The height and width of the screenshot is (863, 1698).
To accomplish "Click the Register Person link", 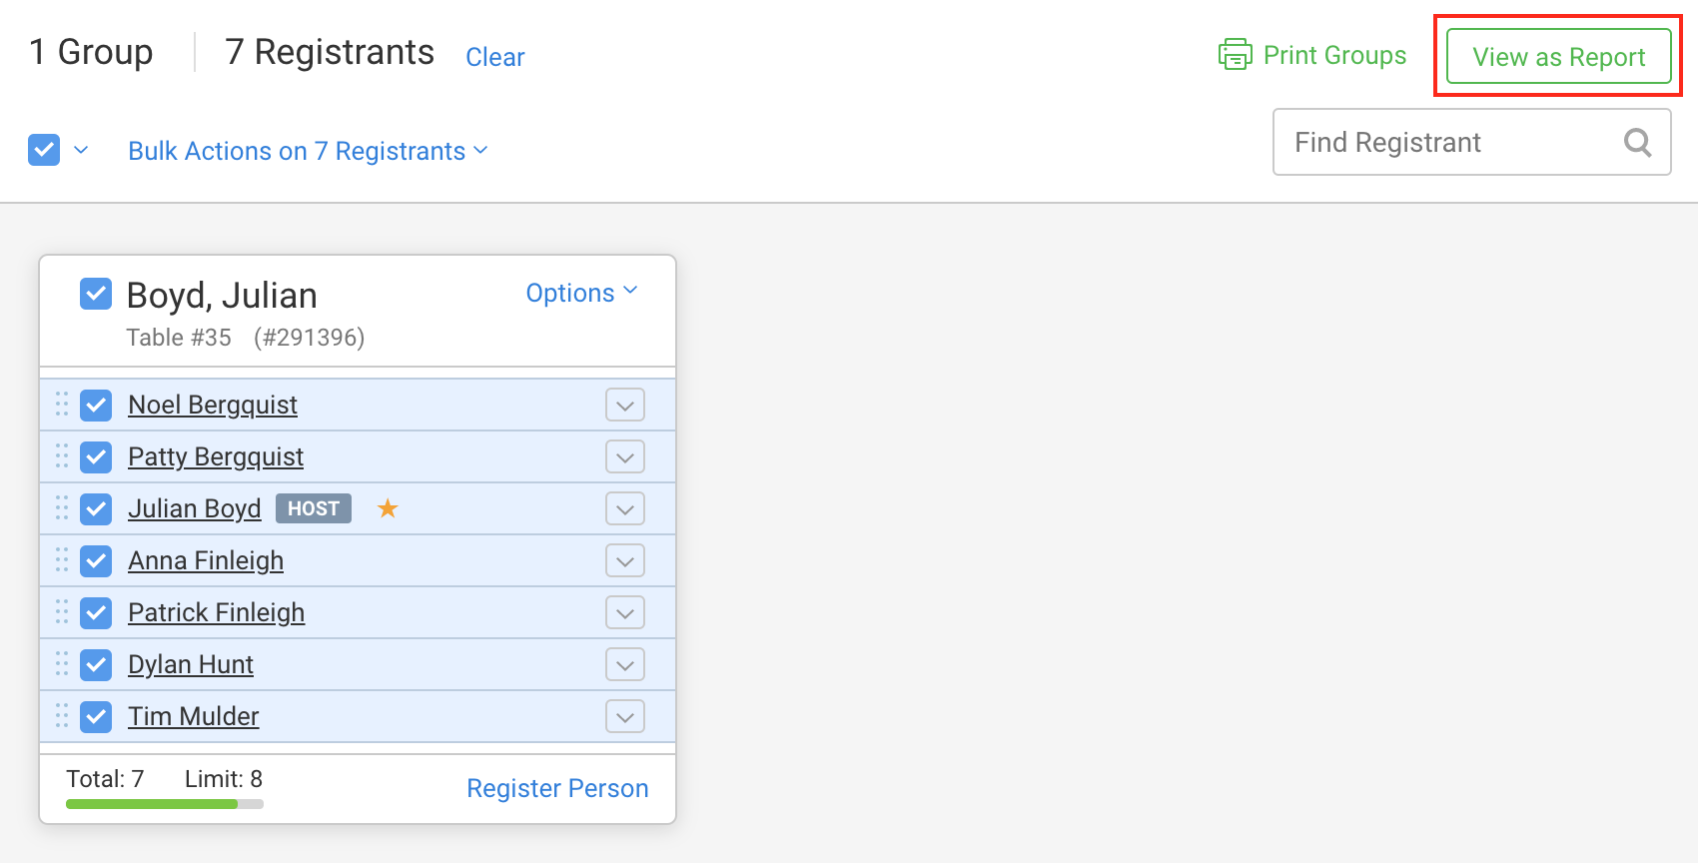I will 557,788.
